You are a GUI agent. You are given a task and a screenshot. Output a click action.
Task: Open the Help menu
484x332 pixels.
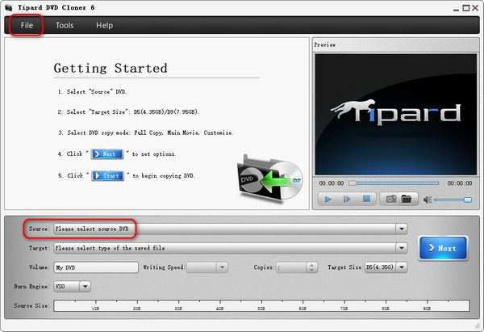click(x=104, y=25)
